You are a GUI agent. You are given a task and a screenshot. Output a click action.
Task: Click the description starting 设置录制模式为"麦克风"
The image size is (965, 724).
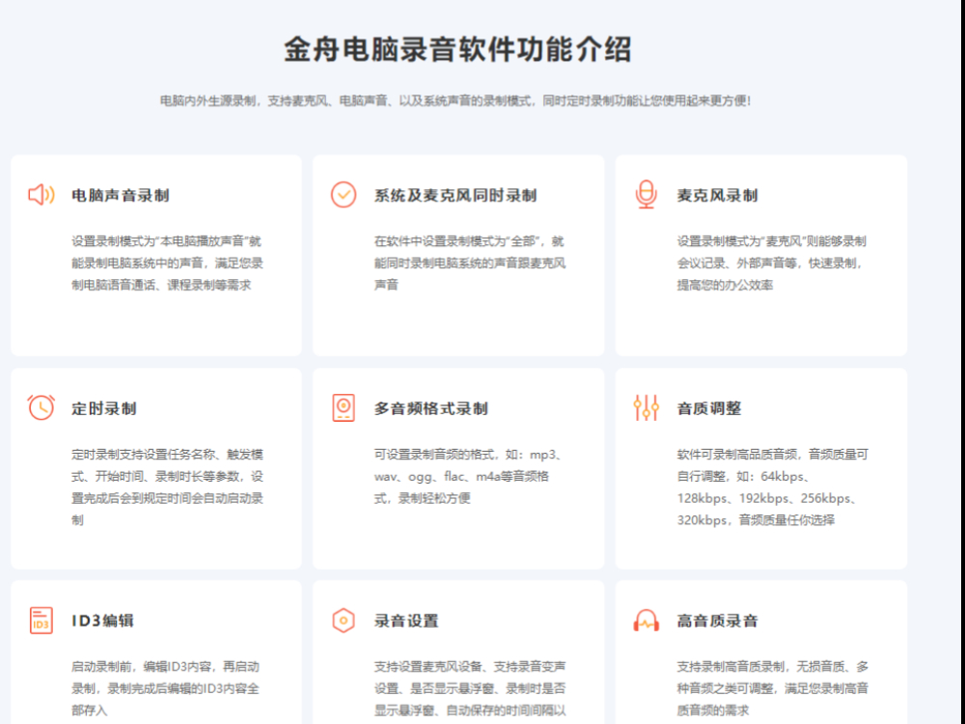(772, 263)
